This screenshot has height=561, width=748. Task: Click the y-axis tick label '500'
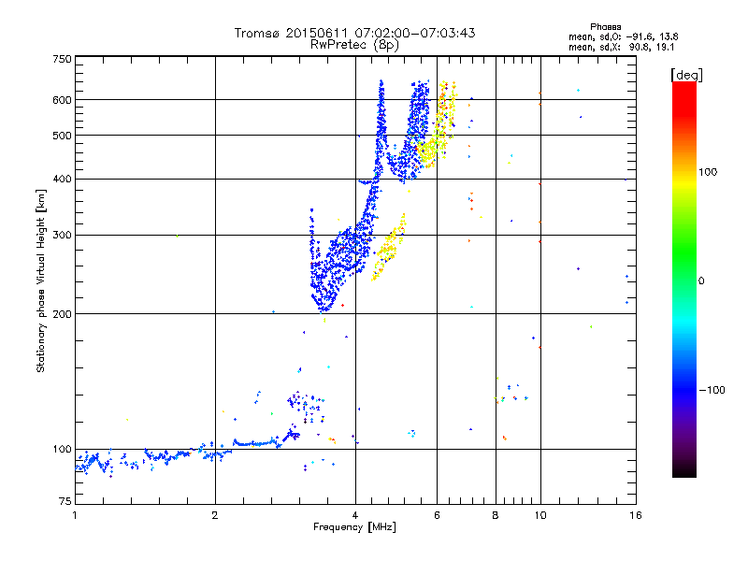pos(62,136)
